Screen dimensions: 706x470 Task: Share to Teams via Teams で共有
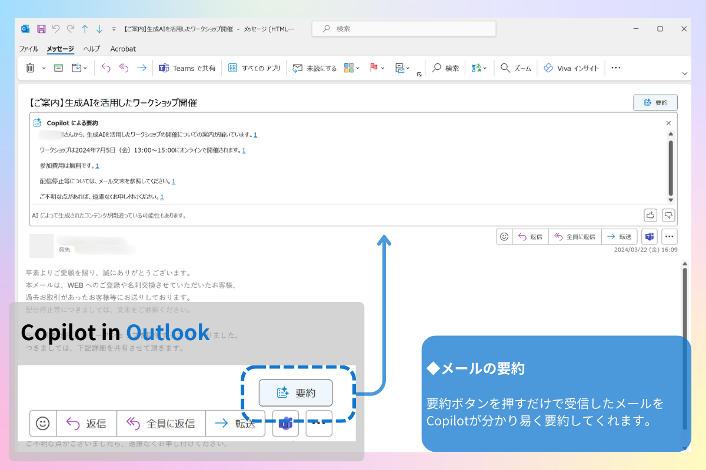[x=187, y=68]
